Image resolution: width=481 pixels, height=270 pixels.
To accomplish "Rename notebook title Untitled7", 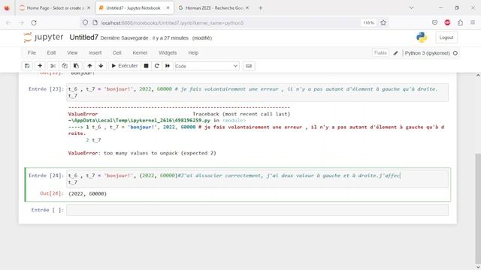I will point(83,37).
